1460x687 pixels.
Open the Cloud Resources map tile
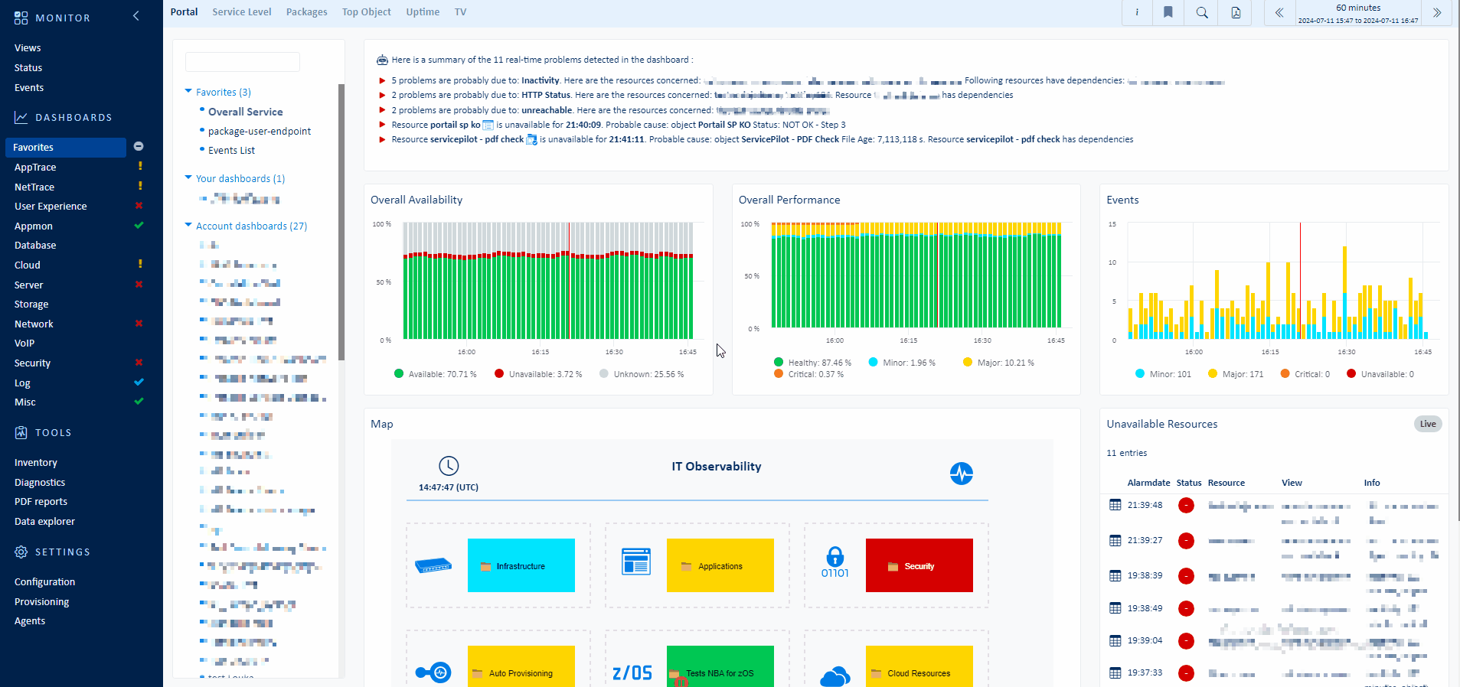pos(919,666)
